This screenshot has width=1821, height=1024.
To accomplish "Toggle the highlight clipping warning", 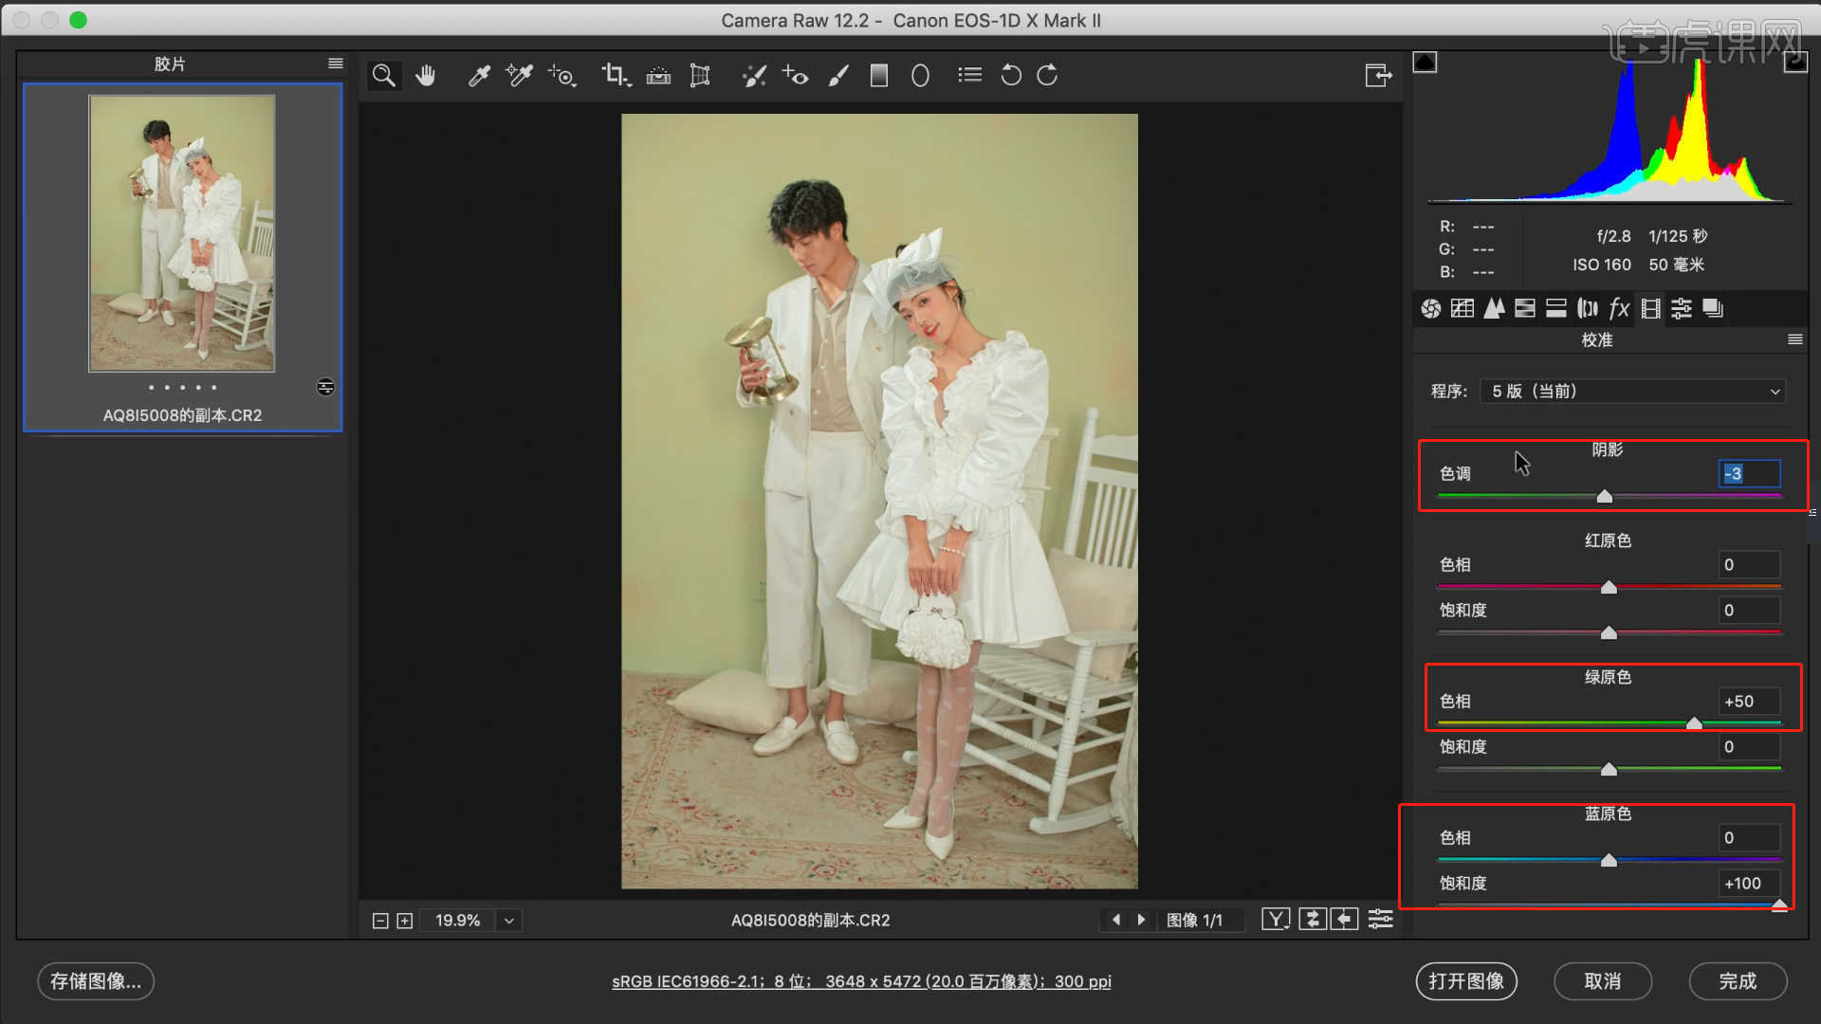I will point(1794,63).
